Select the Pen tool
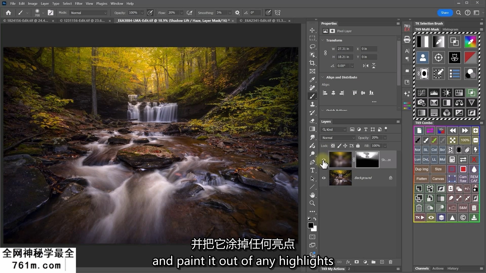Image resolution: width=486 pixels, height=273 pixels. (312, 162)
